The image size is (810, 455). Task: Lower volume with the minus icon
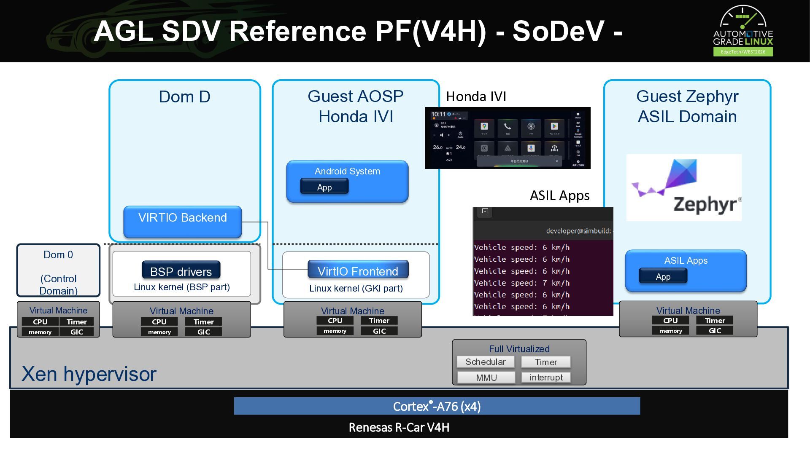tap(435, 135)
